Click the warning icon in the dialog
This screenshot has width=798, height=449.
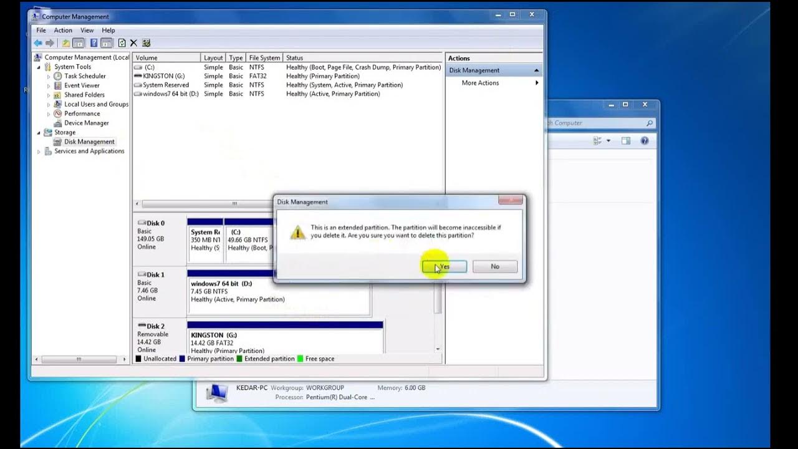click(x=298, y=232)
